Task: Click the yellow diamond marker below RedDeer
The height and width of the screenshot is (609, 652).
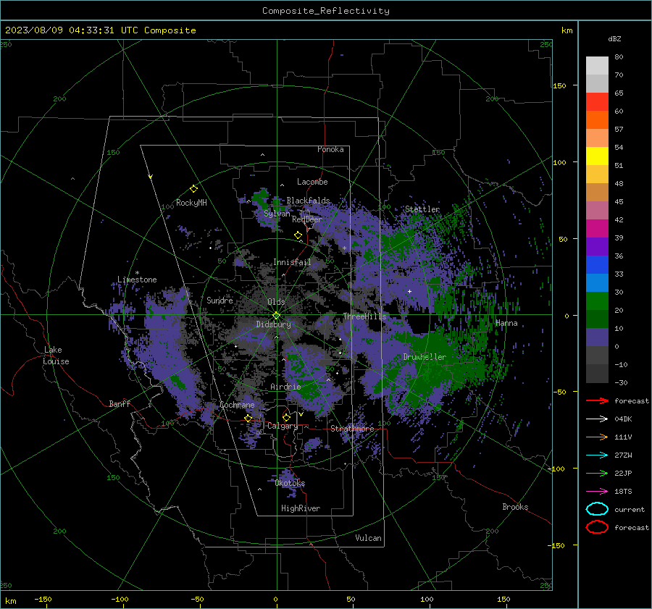Action: point(298,235)
